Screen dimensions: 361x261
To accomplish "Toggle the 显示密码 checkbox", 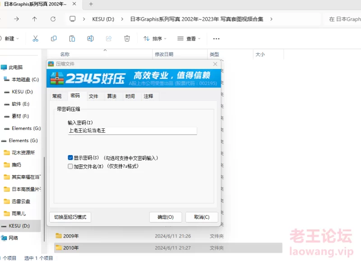I will [x=70, y=158].
